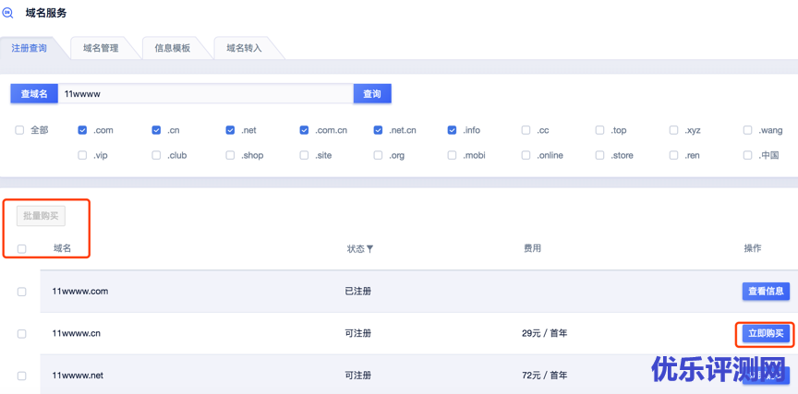Screen dimensions: 798x394
Task: Click the blue 查询 search button
Action: pos(372,94)
